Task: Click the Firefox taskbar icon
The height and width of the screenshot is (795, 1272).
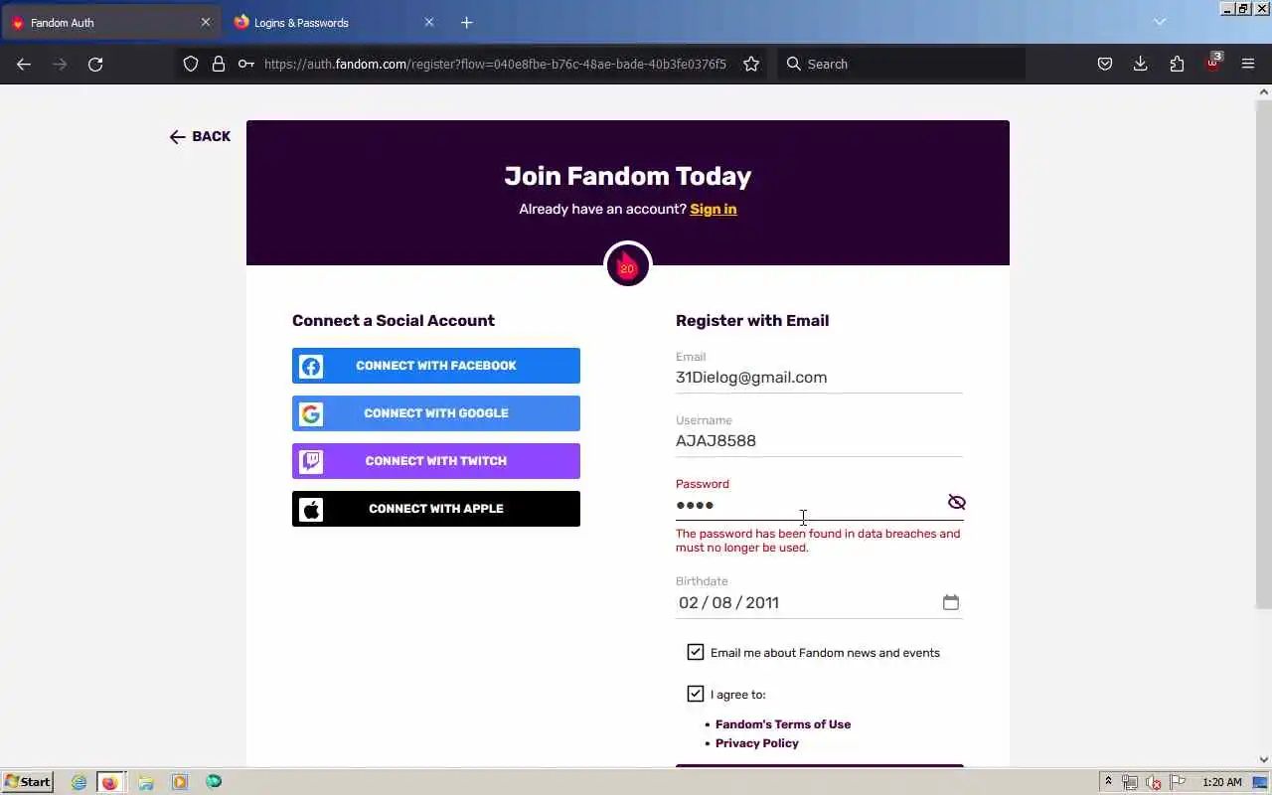Action: (x=109, y=782)
